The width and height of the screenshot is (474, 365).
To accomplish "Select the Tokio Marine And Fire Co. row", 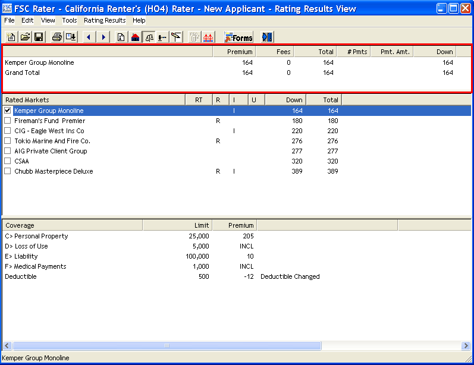I will (x=237, y=141).
